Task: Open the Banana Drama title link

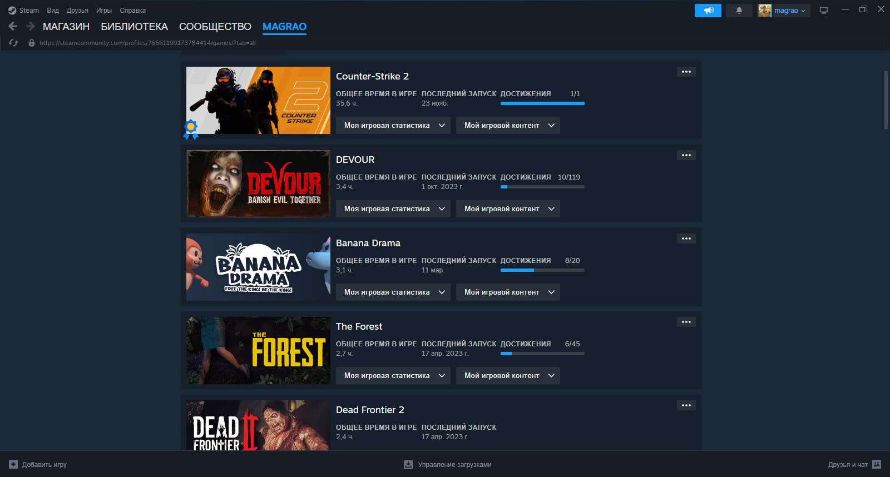Action: pos(368,243)
